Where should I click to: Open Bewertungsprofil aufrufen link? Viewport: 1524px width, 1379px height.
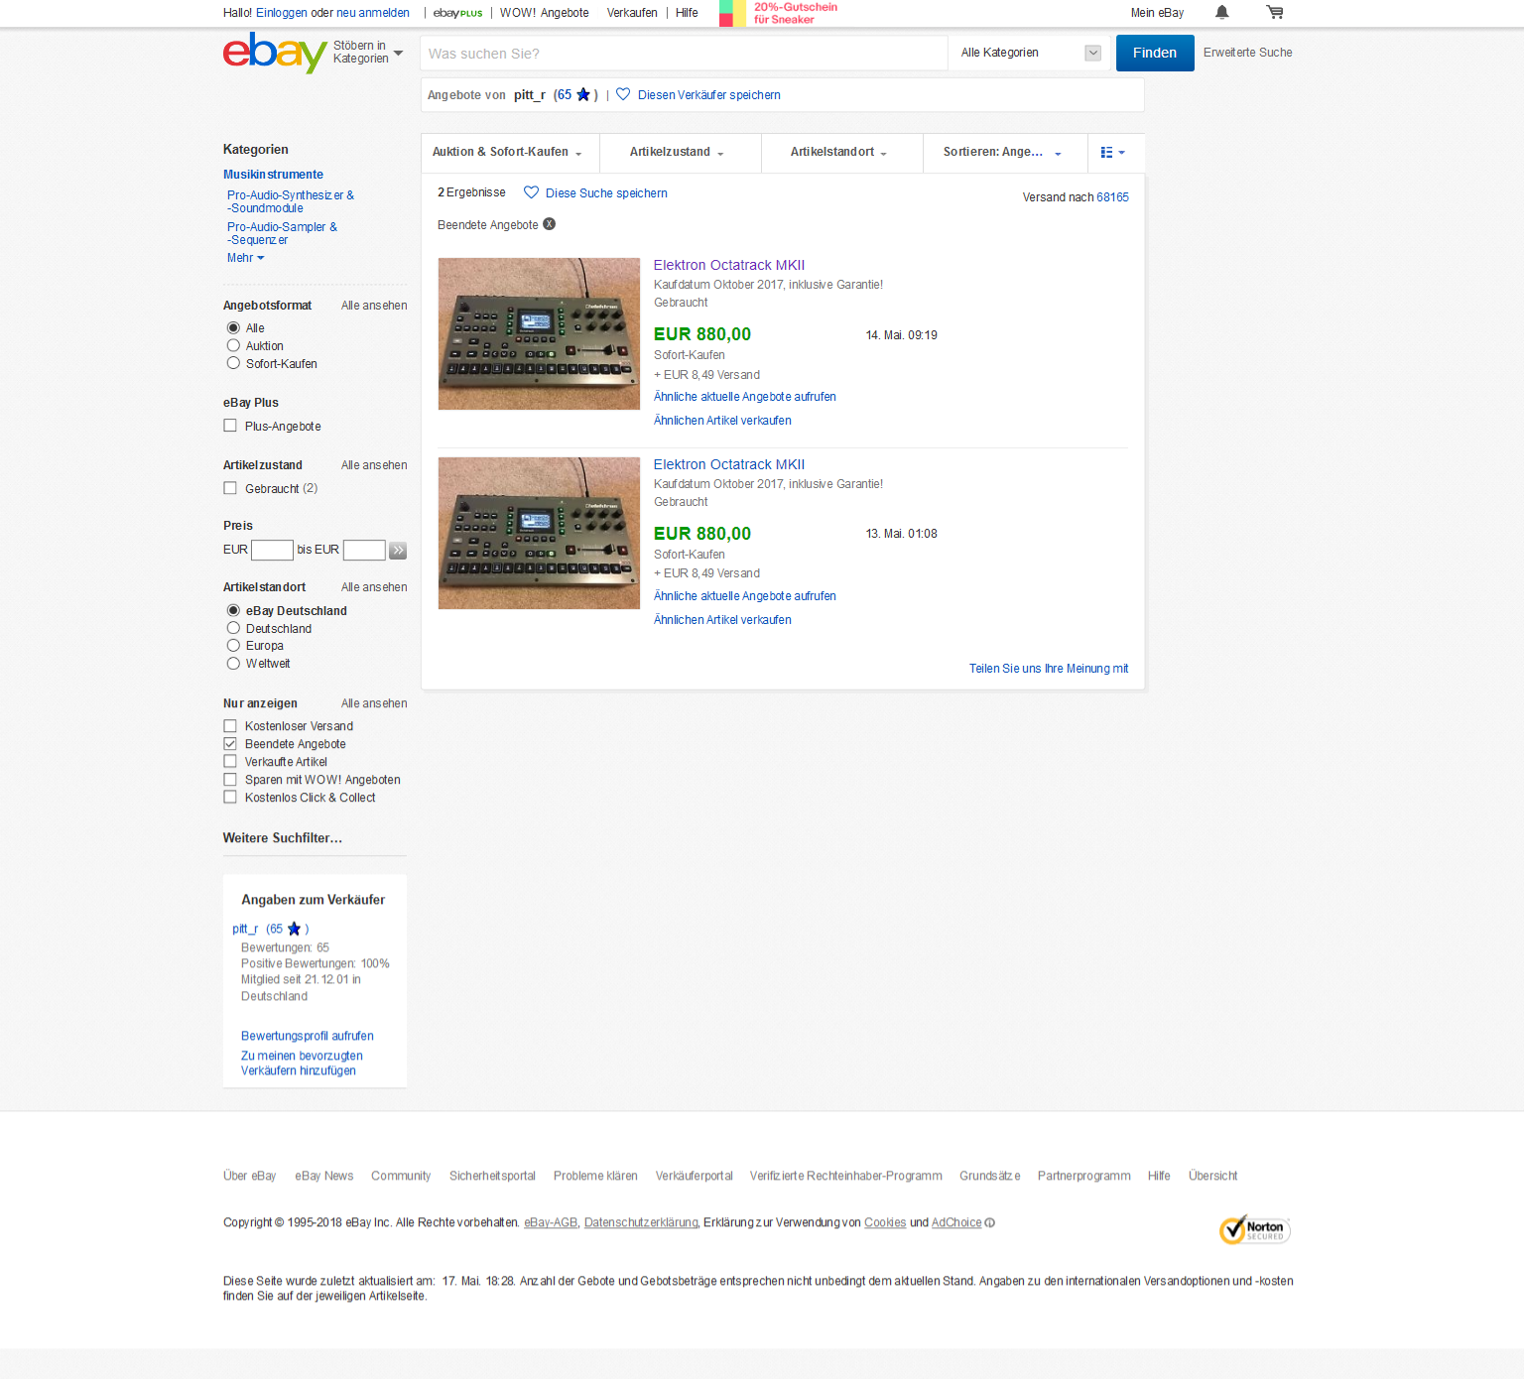(x=308, y=1036)
